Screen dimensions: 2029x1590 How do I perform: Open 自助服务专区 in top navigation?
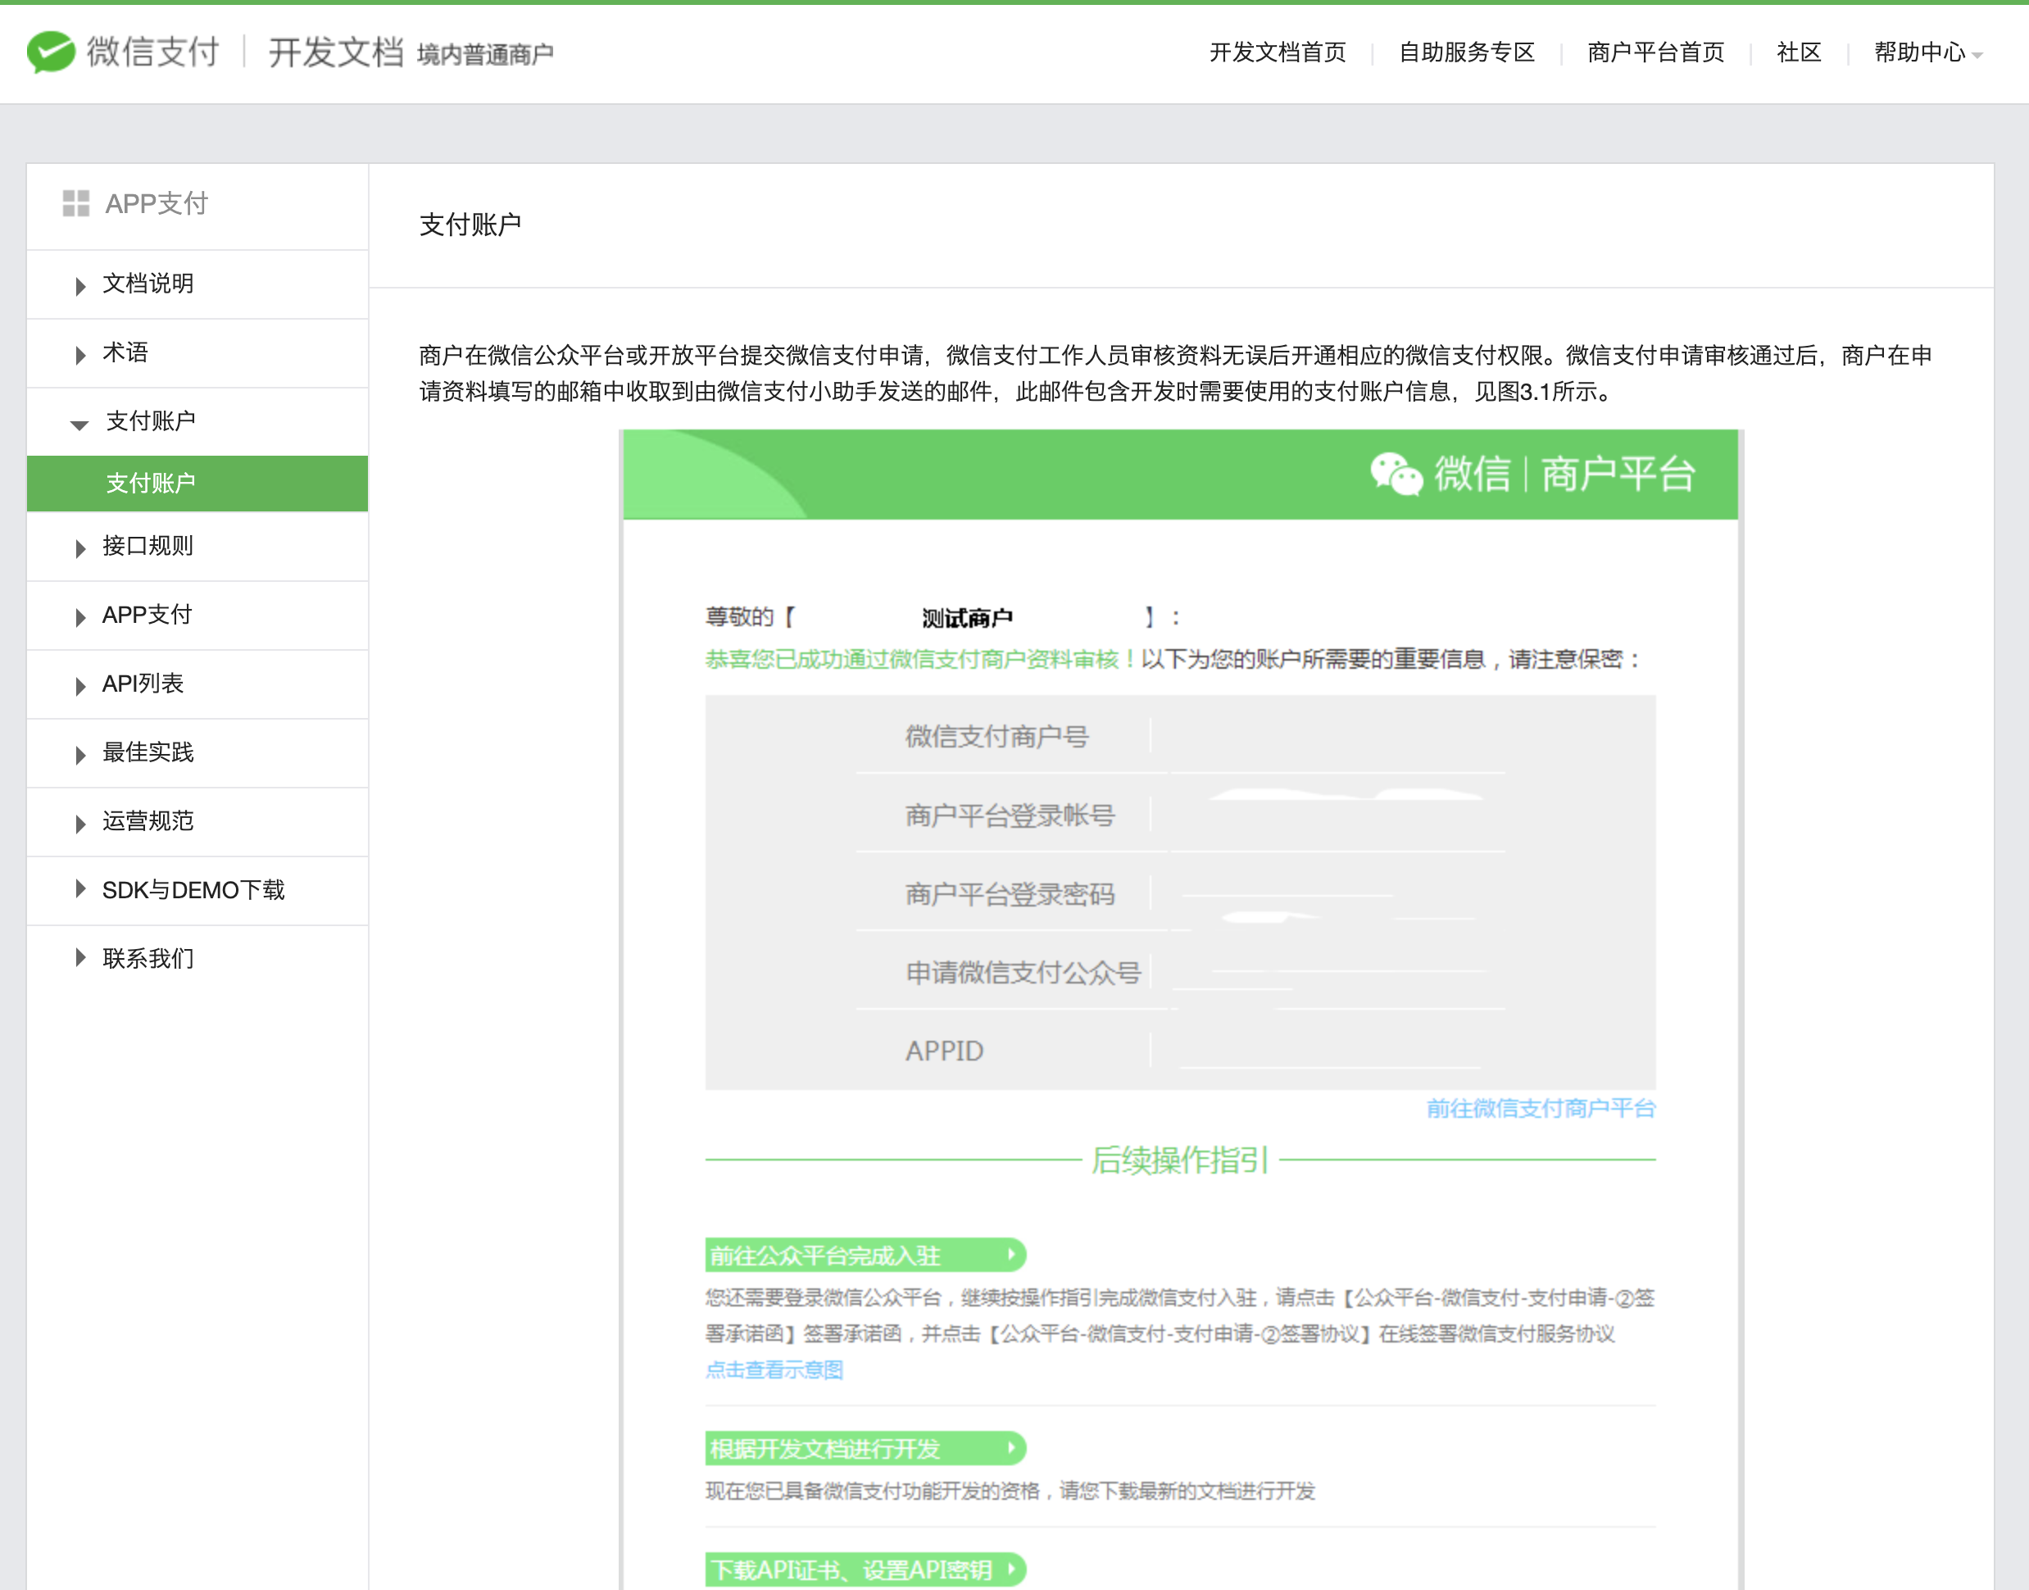coord(1466,53)
